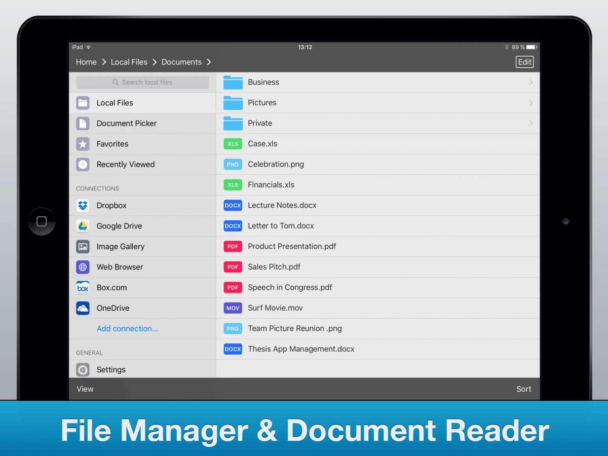Open the OneDrive cloud icon
Screen dimensions: 608x456
(x=83, y=308)
